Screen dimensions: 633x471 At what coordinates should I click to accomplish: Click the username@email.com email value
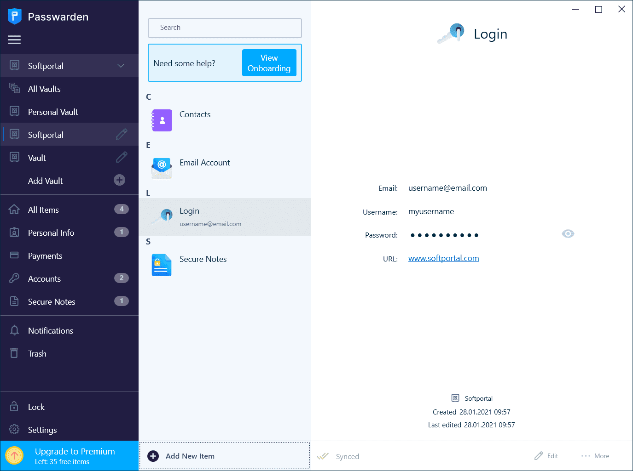[447, 188]
